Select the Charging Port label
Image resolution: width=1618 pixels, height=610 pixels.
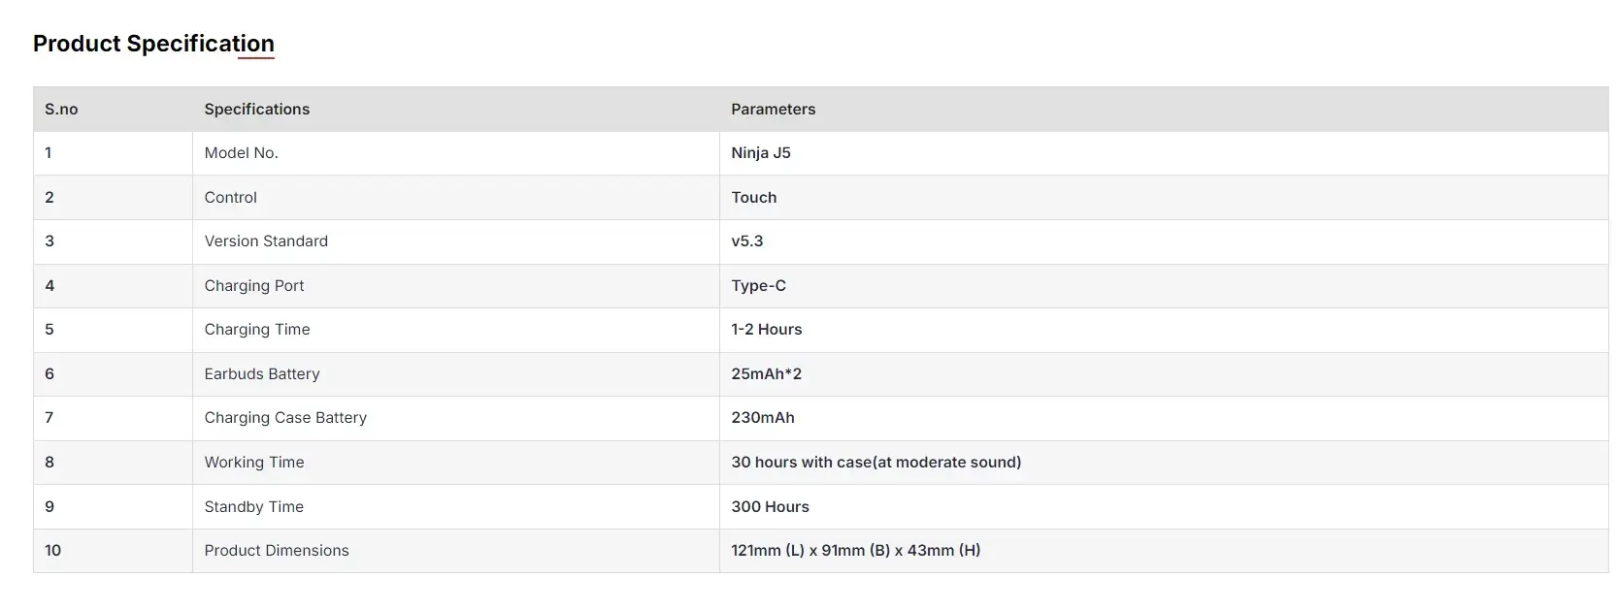[x=254, y=286]
